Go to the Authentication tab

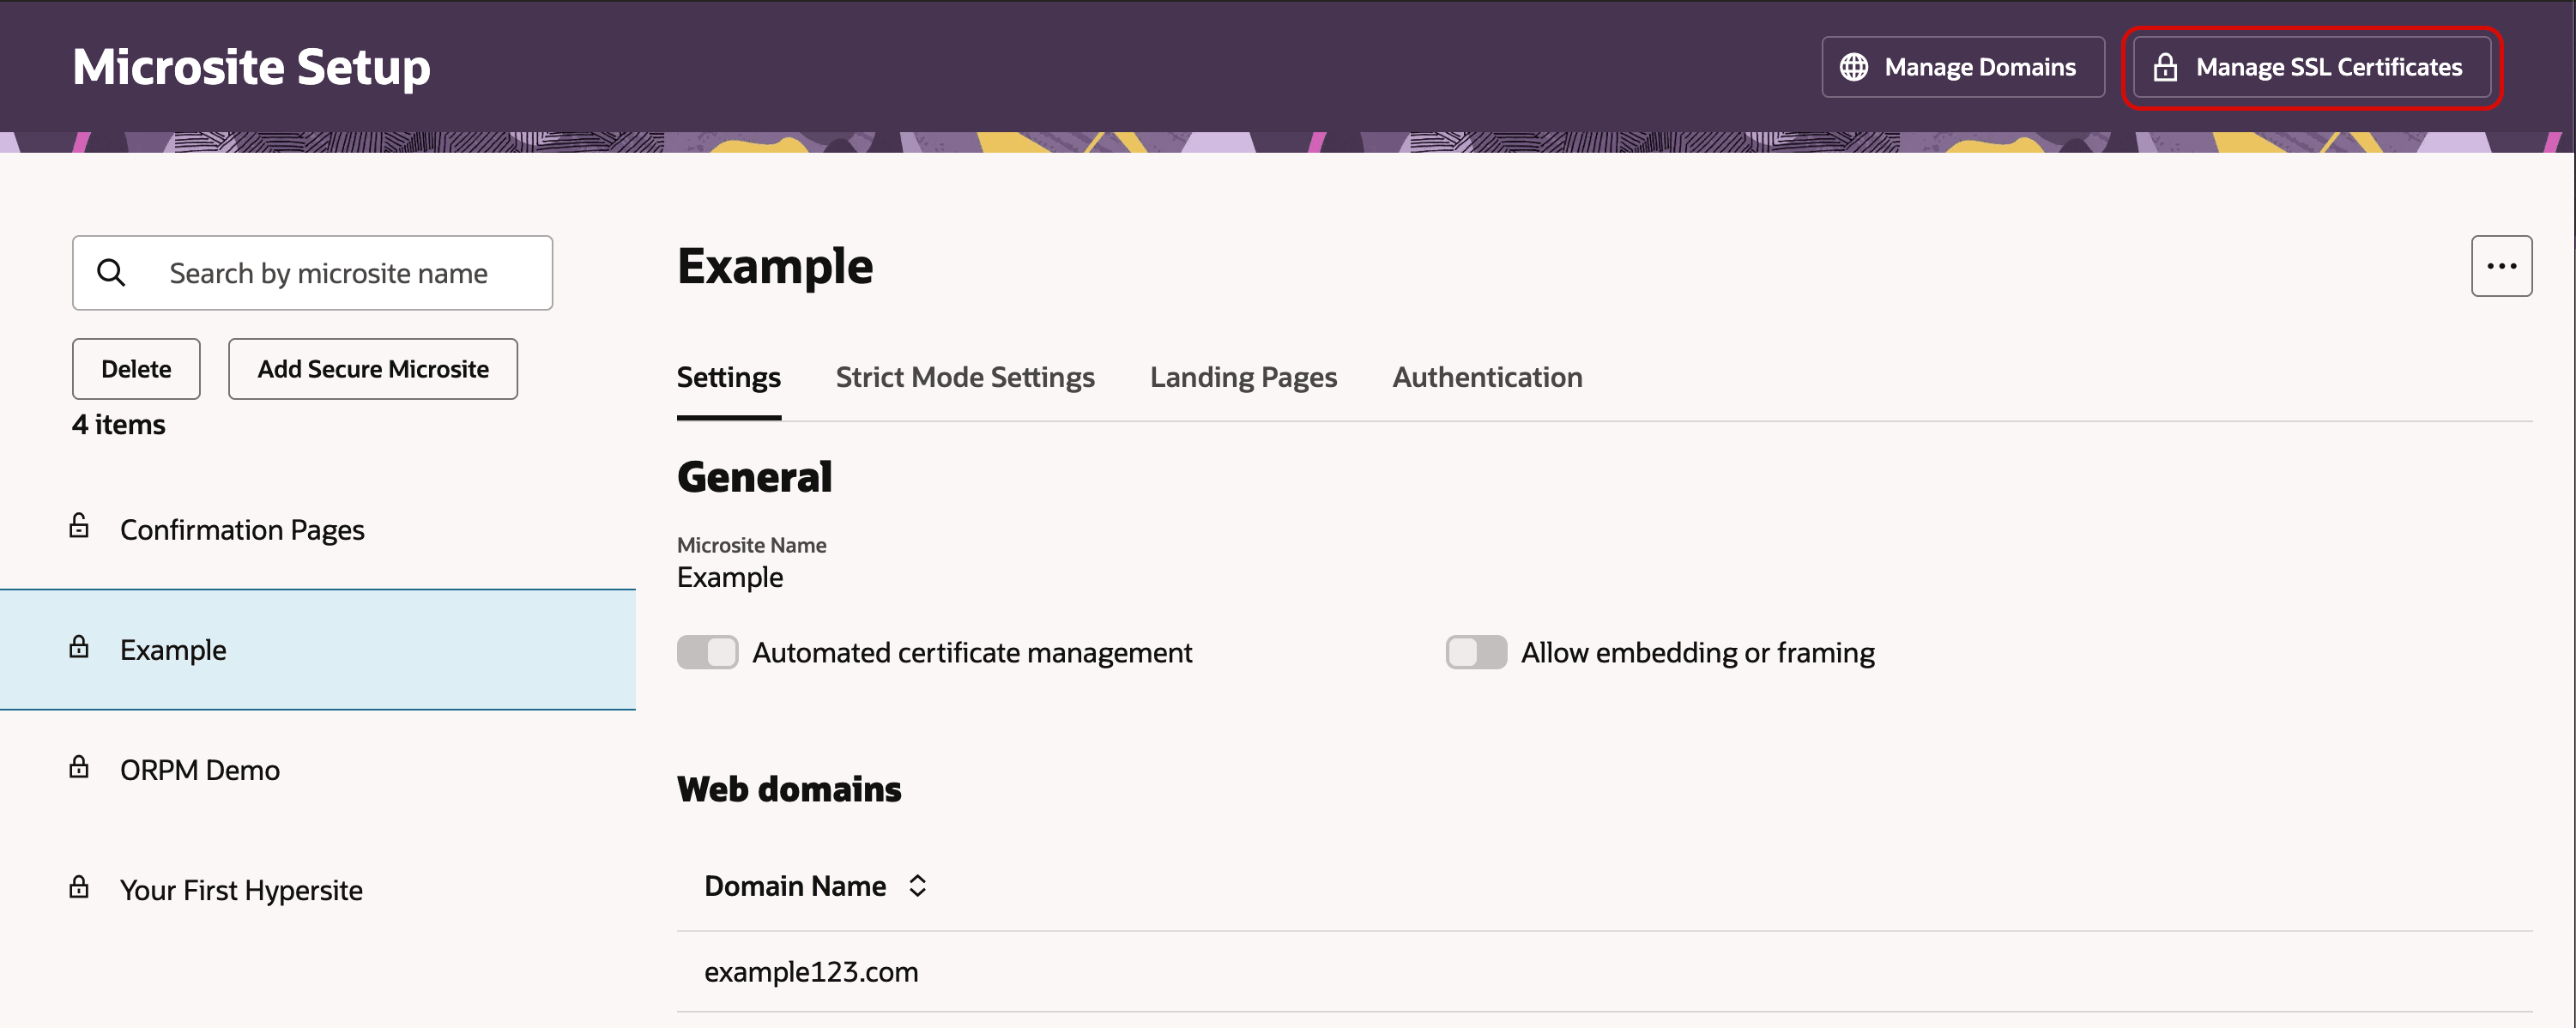point(1486,377)
